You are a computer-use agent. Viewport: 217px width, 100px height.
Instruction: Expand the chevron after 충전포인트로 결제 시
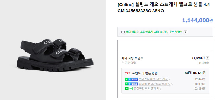160,89
